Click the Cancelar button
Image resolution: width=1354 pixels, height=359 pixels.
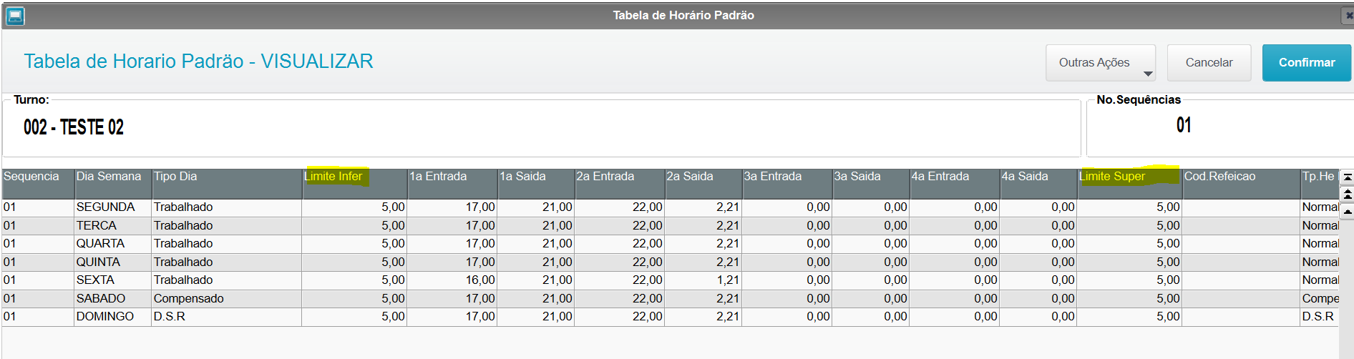(1209, 63)
